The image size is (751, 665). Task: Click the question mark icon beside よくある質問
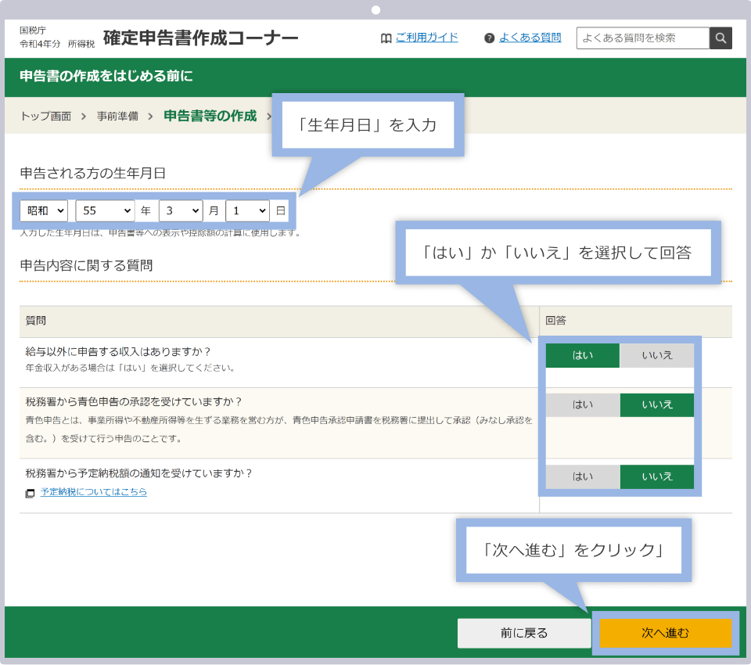click(x=489, y=38)
